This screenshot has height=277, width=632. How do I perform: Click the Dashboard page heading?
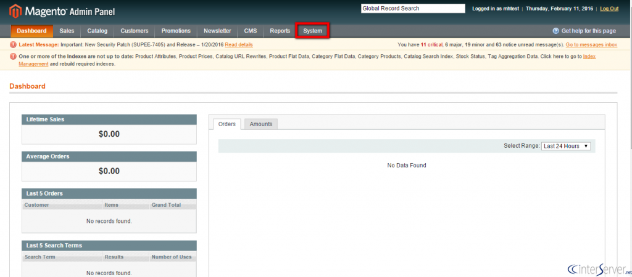[x=27, y=86]
